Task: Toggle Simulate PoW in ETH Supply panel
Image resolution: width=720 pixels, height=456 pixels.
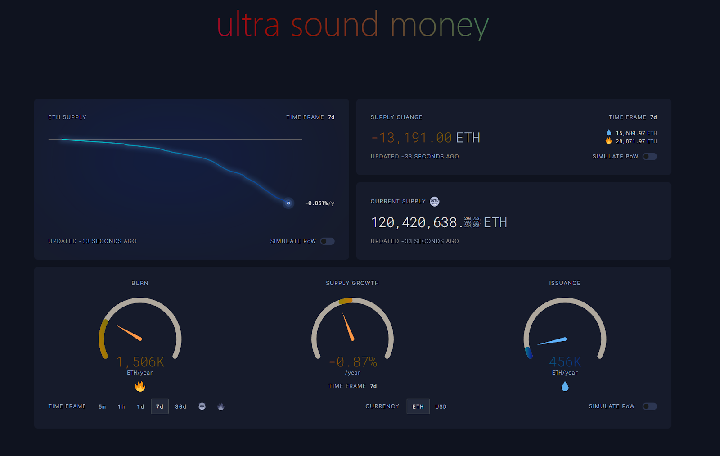Action: (x=327, y=241)
